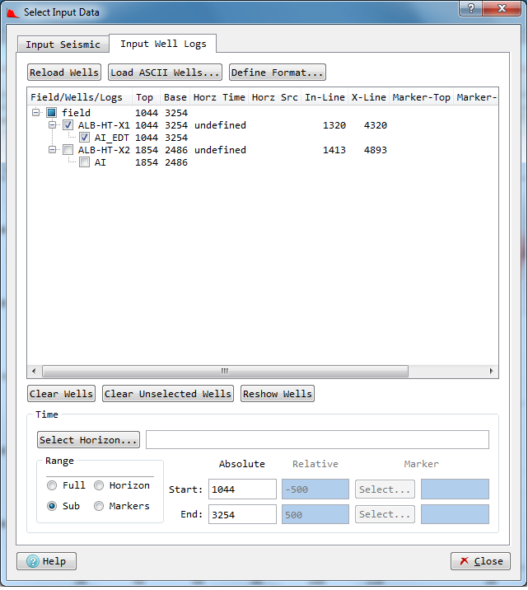Click the Relative Start field -500
Image resolution: width=528 pixels, height=590 pixels.
315,489
